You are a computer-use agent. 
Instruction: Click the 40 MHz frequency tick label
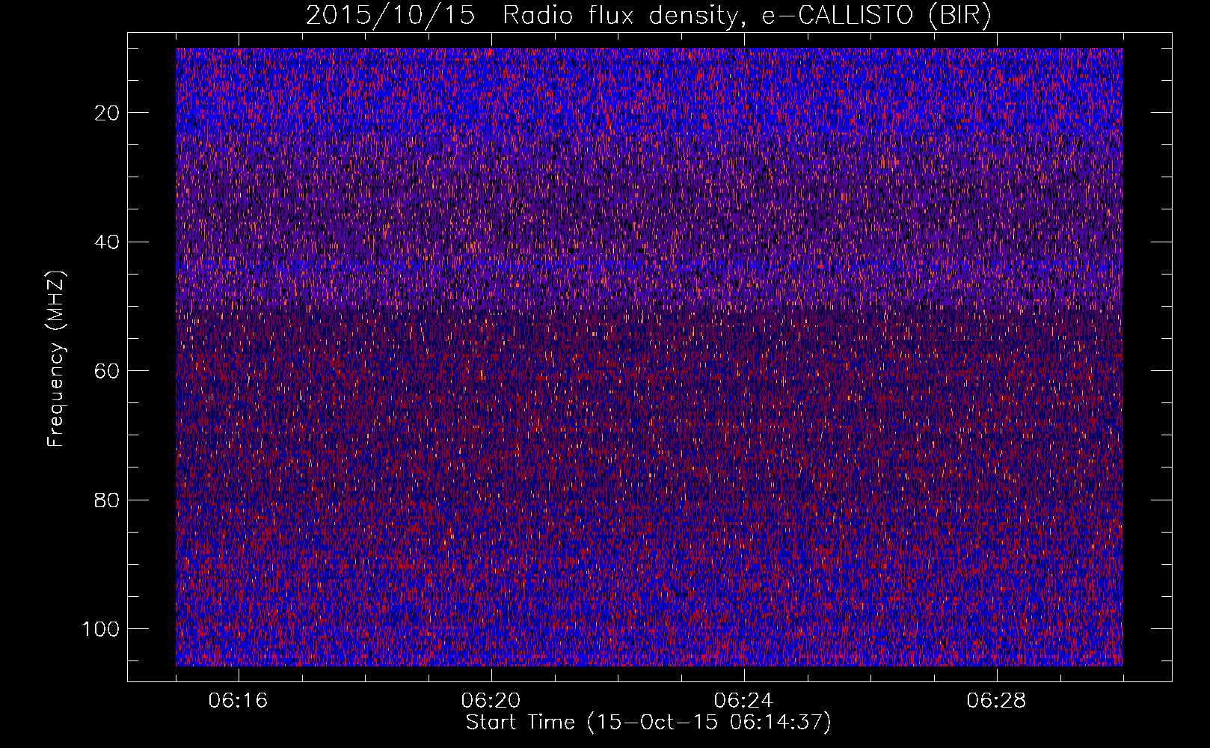[105, 242]
